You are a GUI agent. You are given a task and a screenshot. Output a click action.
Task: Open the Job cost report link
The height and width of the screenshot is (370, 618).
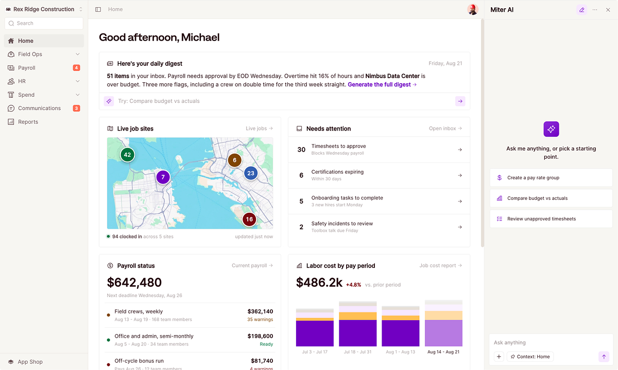pyautogui.click(x=441, y=266)
